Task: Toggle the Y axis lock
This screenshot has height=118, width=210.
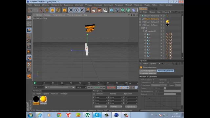Action: tap(76, 10)
